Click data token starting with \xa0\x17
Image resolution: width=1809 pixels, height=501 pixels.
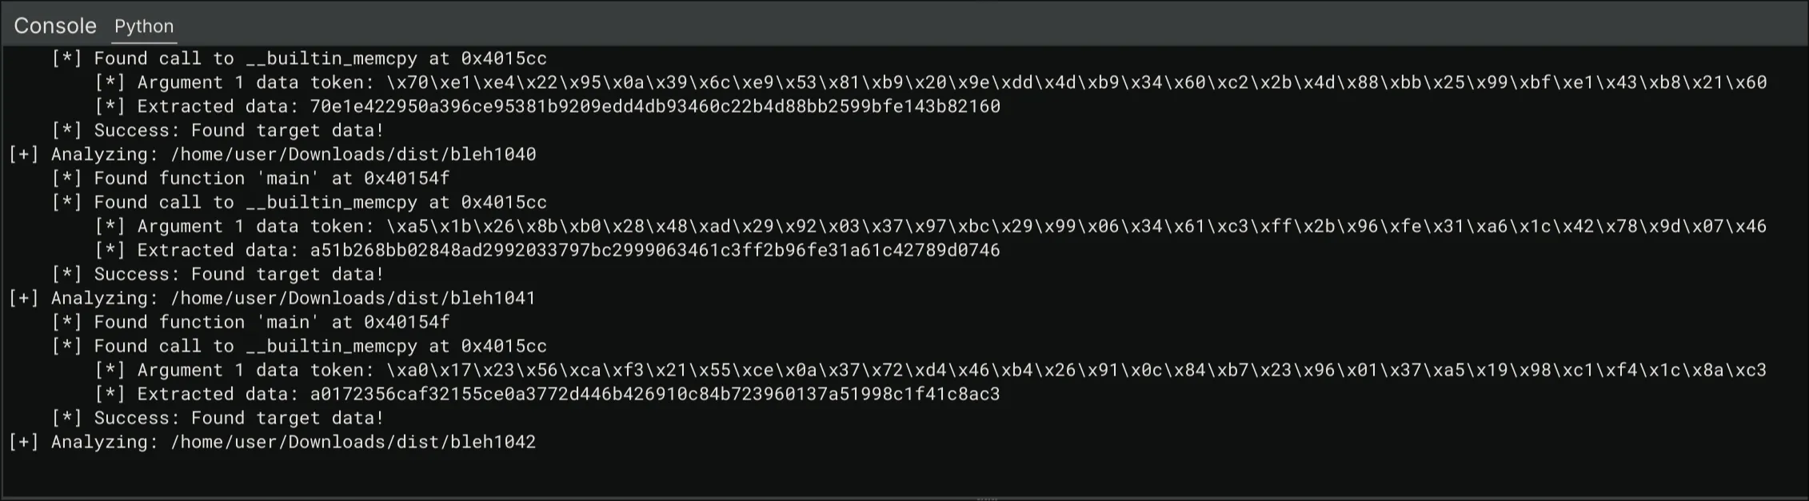click(x=1076, y=370)
